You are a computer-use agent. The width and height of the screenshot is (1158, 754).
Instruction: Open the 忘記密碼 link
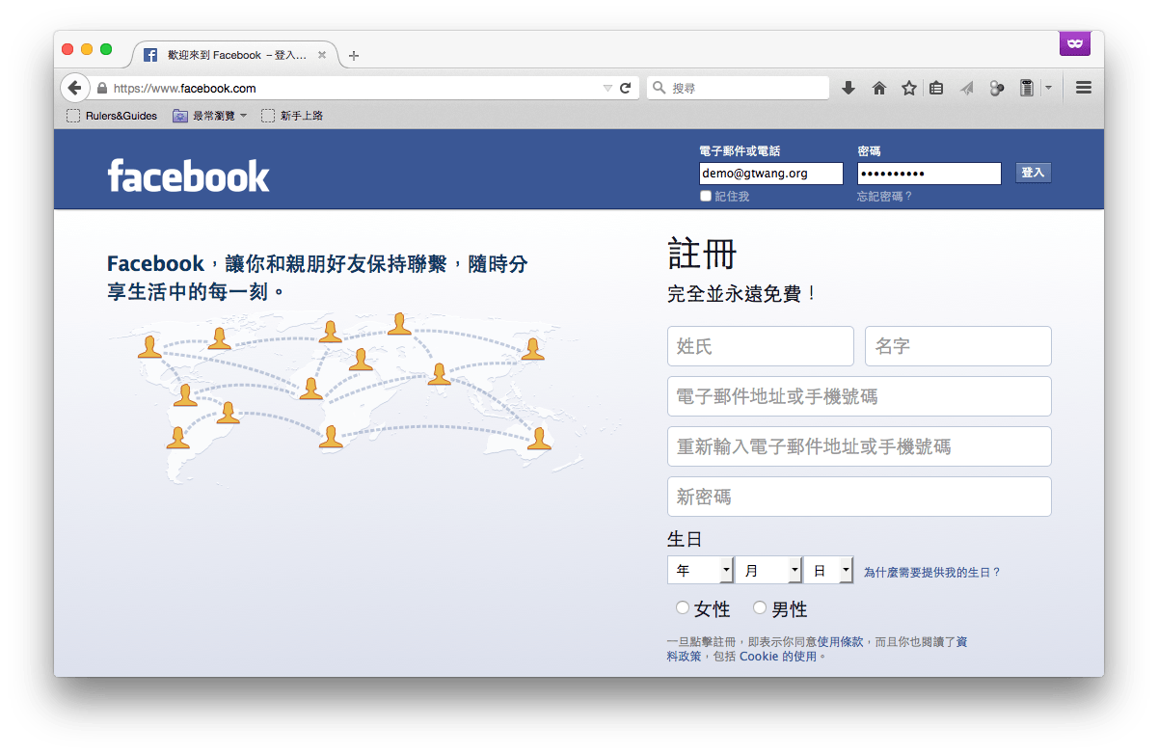tap(884, 196)
